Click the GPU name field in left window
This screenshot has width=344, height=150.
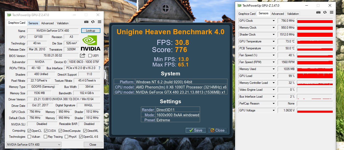(x=53, y=31)
